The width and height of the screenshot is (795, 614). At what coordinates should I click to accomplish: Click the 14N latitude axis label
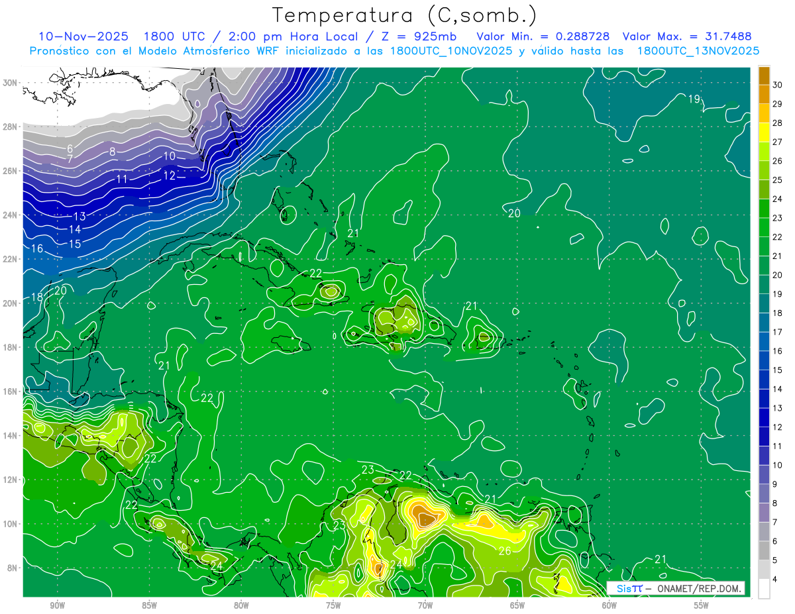pyautogui.click(x=11, y=436)
